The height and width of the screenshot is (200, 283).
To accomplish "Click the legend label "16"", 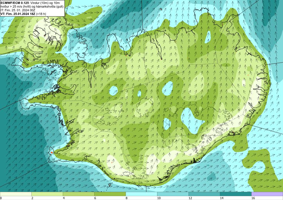I will pyautogui.click(x=253, y=198).
